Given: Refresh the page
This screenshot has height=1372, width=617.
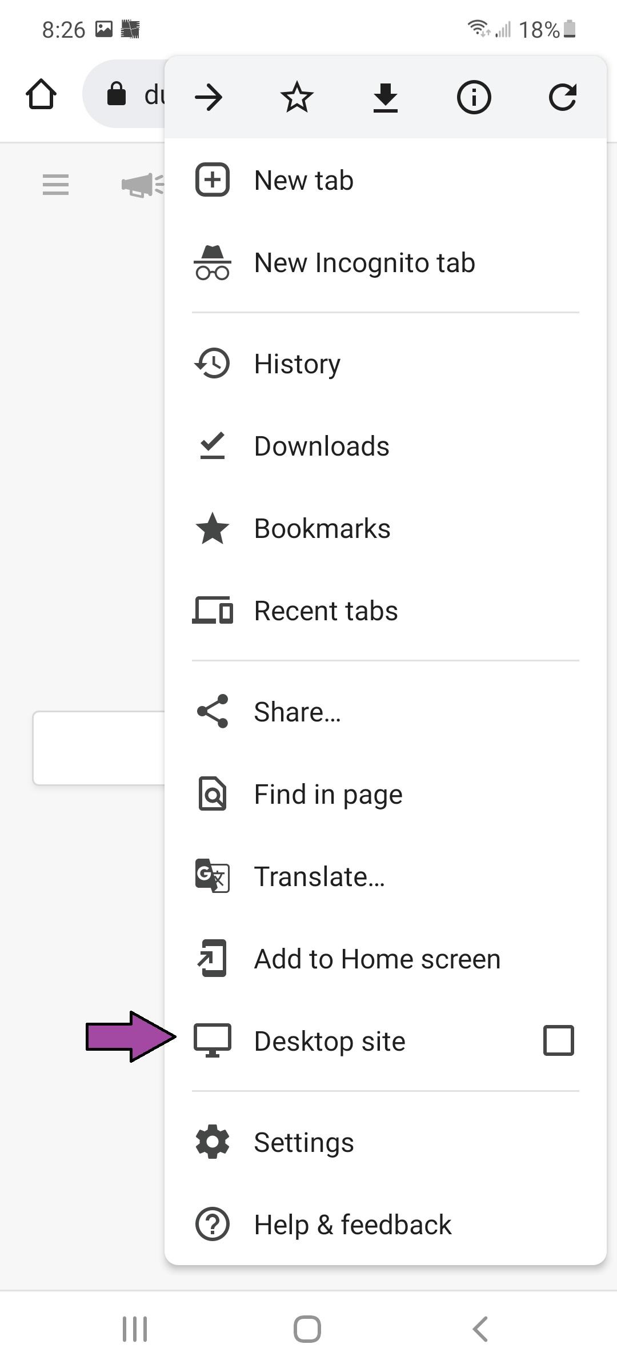Looking at the screenshot, I should click(x=562, y=96).
